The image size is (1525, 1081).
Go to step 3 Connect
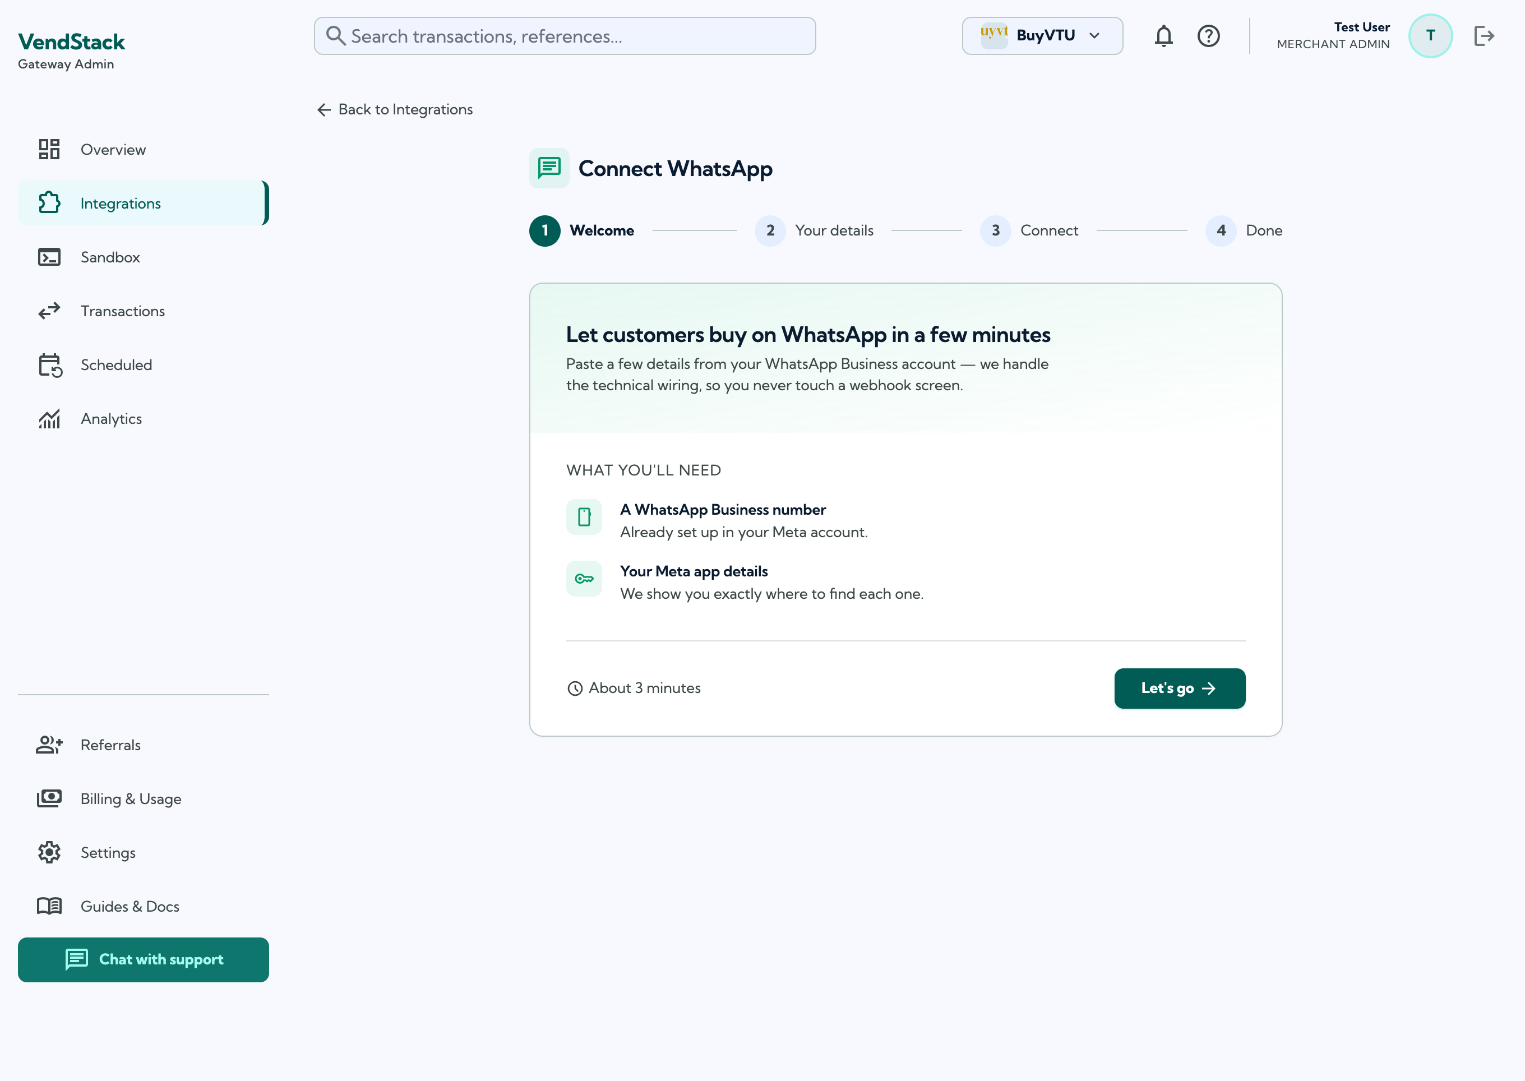[x=1029, y=231]
